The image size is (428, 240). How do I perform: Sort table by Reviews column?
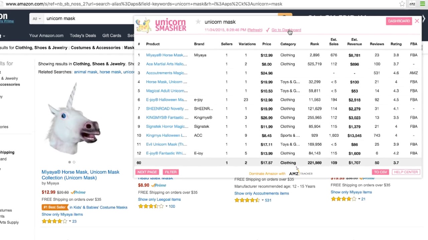pos(377,44)
